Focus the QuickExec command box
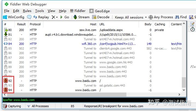This screenshot has height=111, width=196. pyautogui.click(x=94, y=100)
